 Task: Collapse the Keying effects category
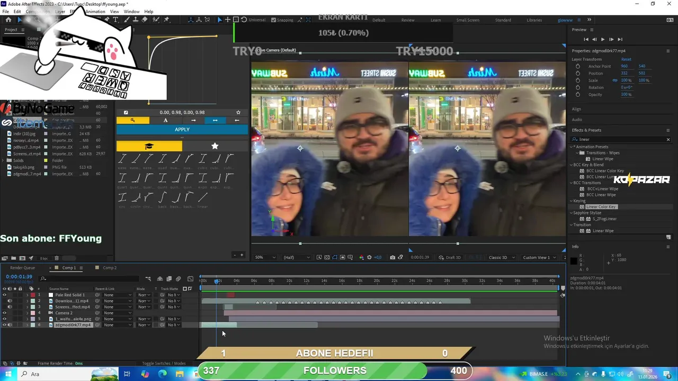coord(572,201)
